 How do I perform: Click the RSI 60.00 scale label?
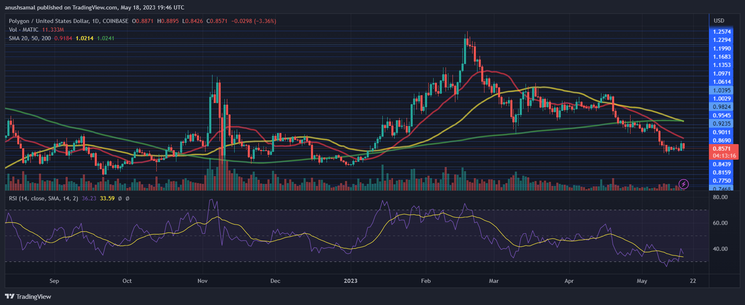(720, 223)
